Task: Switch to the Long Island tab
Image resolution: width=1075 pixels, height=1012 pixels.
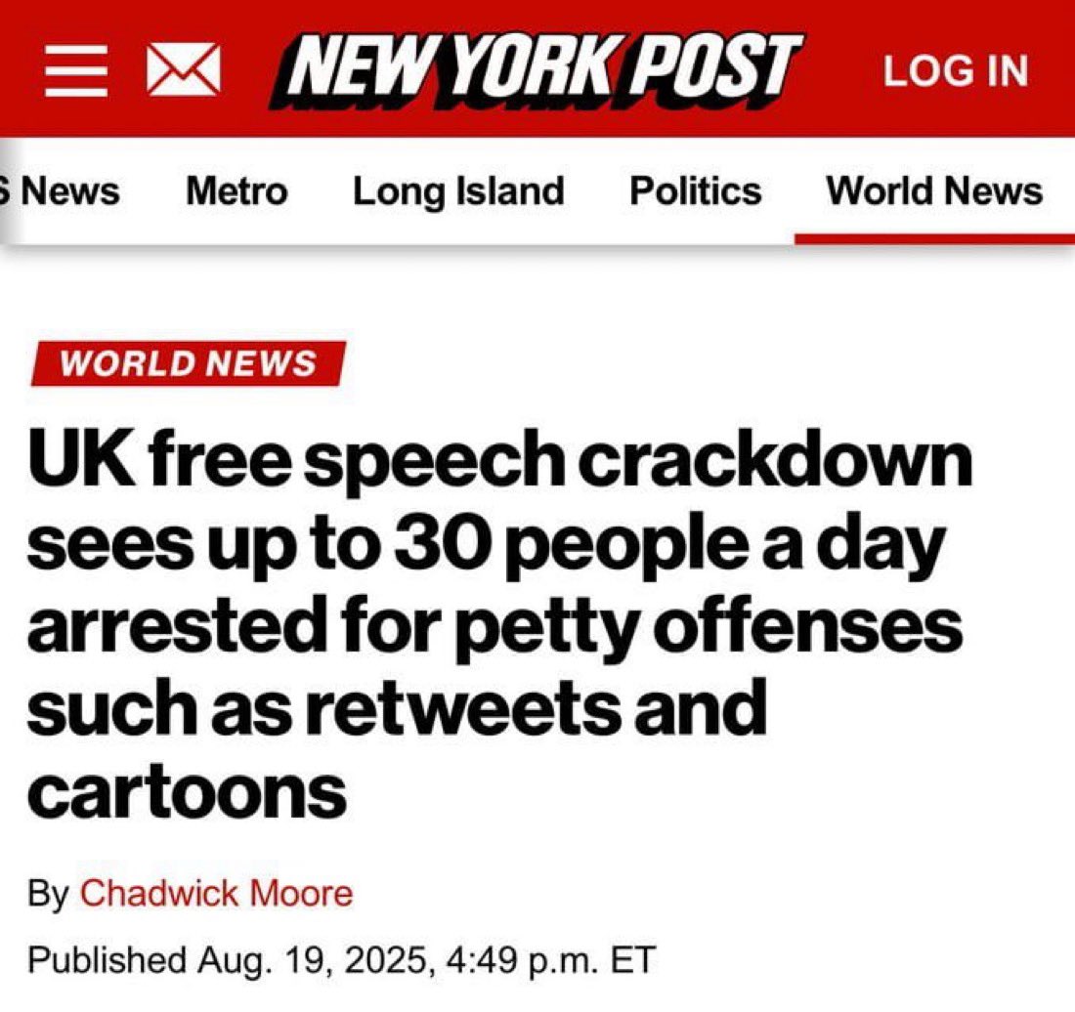Action: (458, 191)
